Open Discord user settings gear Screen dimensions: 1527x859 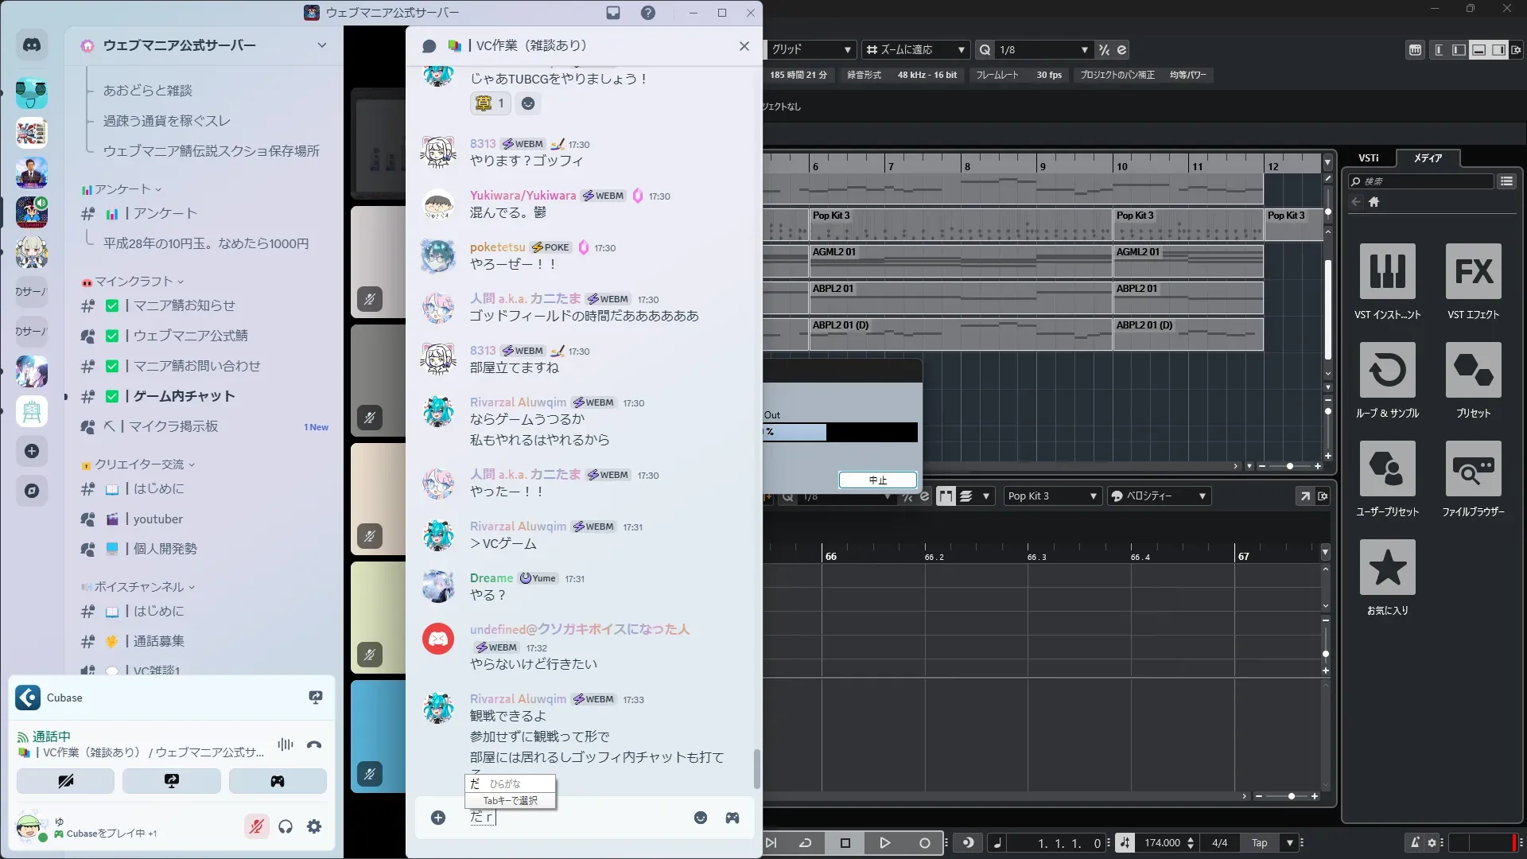(x=314, y=826)
